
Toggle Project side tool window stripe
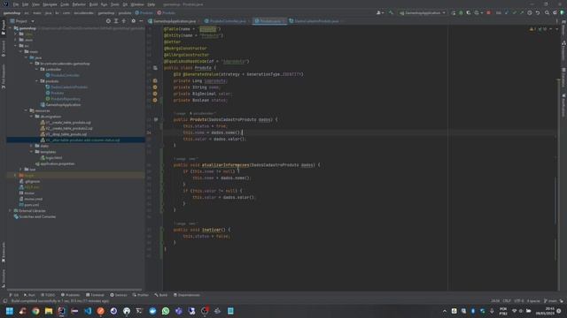pos(4,27)
